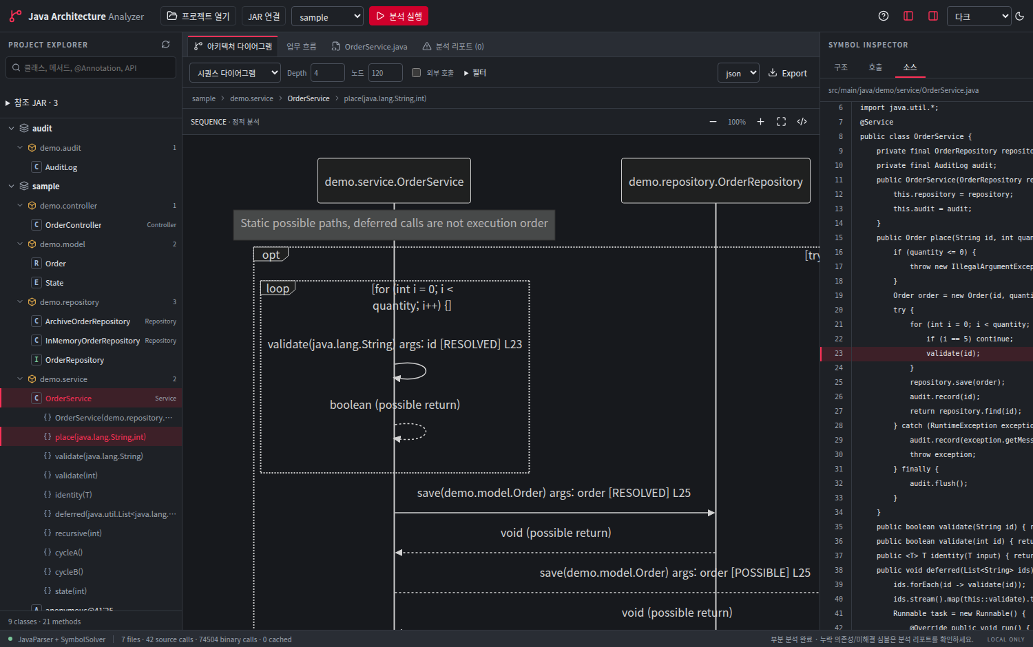Enable the 외부 호출 checkbox
The height and width of the screenshot is (647, 1033).
416,72
